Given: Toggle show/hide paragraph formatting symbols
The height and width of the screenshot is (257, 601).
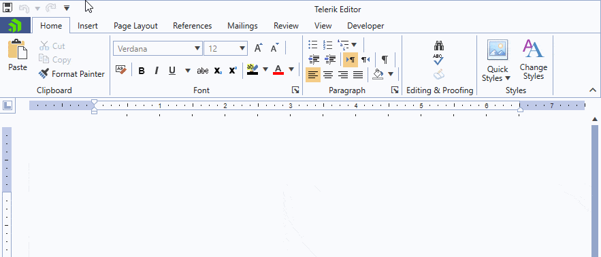Looking at the screenshot, I should [385, 60].
